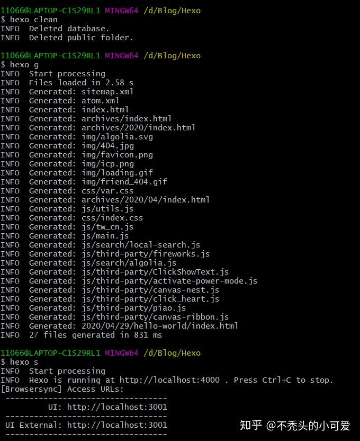Click the img/friend_404.gif file path
The width and height of the screenshot is (360, 441).
pos(124,182)
